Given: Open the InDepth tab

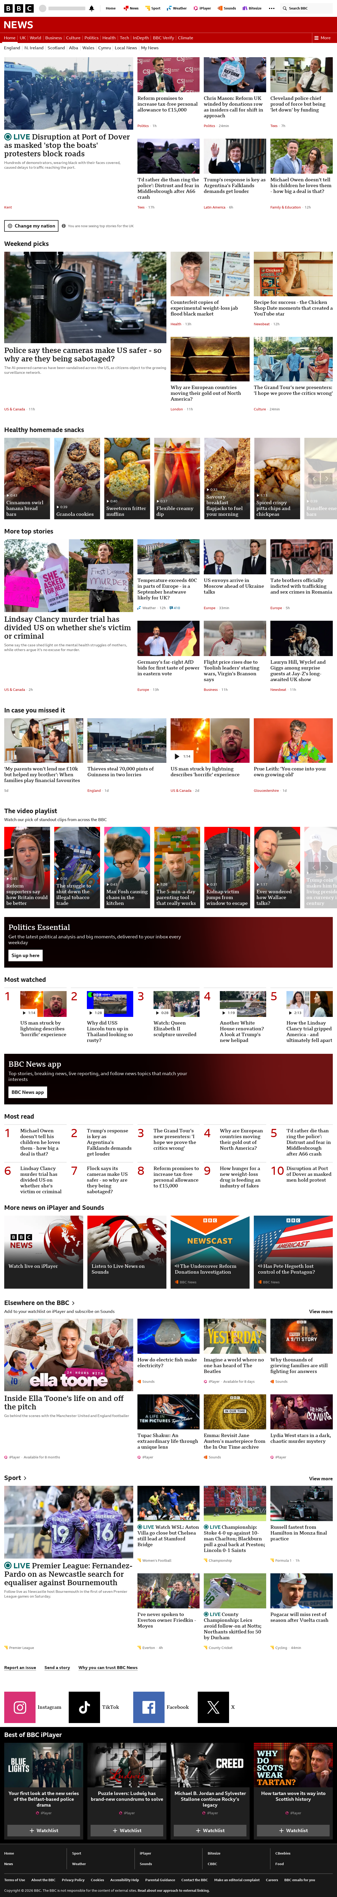Looking at the screenshot, I should 141,37.
